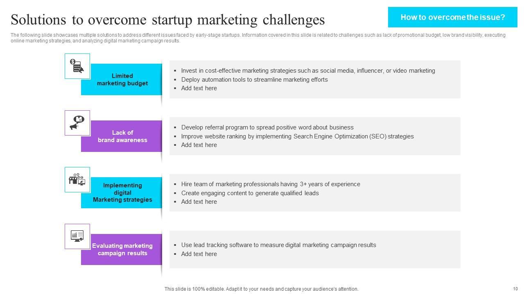Click the '100% editable' footer note
524x294 pixels.
click(261, 289)
